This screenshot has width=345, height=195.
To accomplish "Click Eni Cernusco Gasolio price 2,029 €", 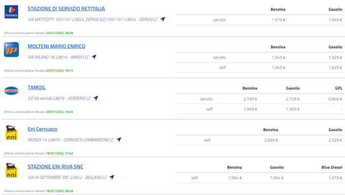I will [x=335, y=140].
